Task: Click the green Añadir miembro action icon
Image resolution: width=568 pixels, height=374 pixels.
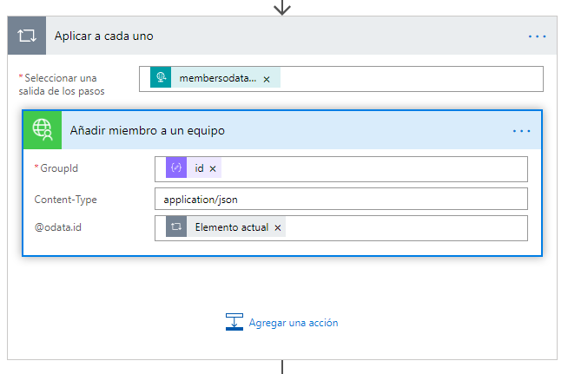Action: pos(42,130)
